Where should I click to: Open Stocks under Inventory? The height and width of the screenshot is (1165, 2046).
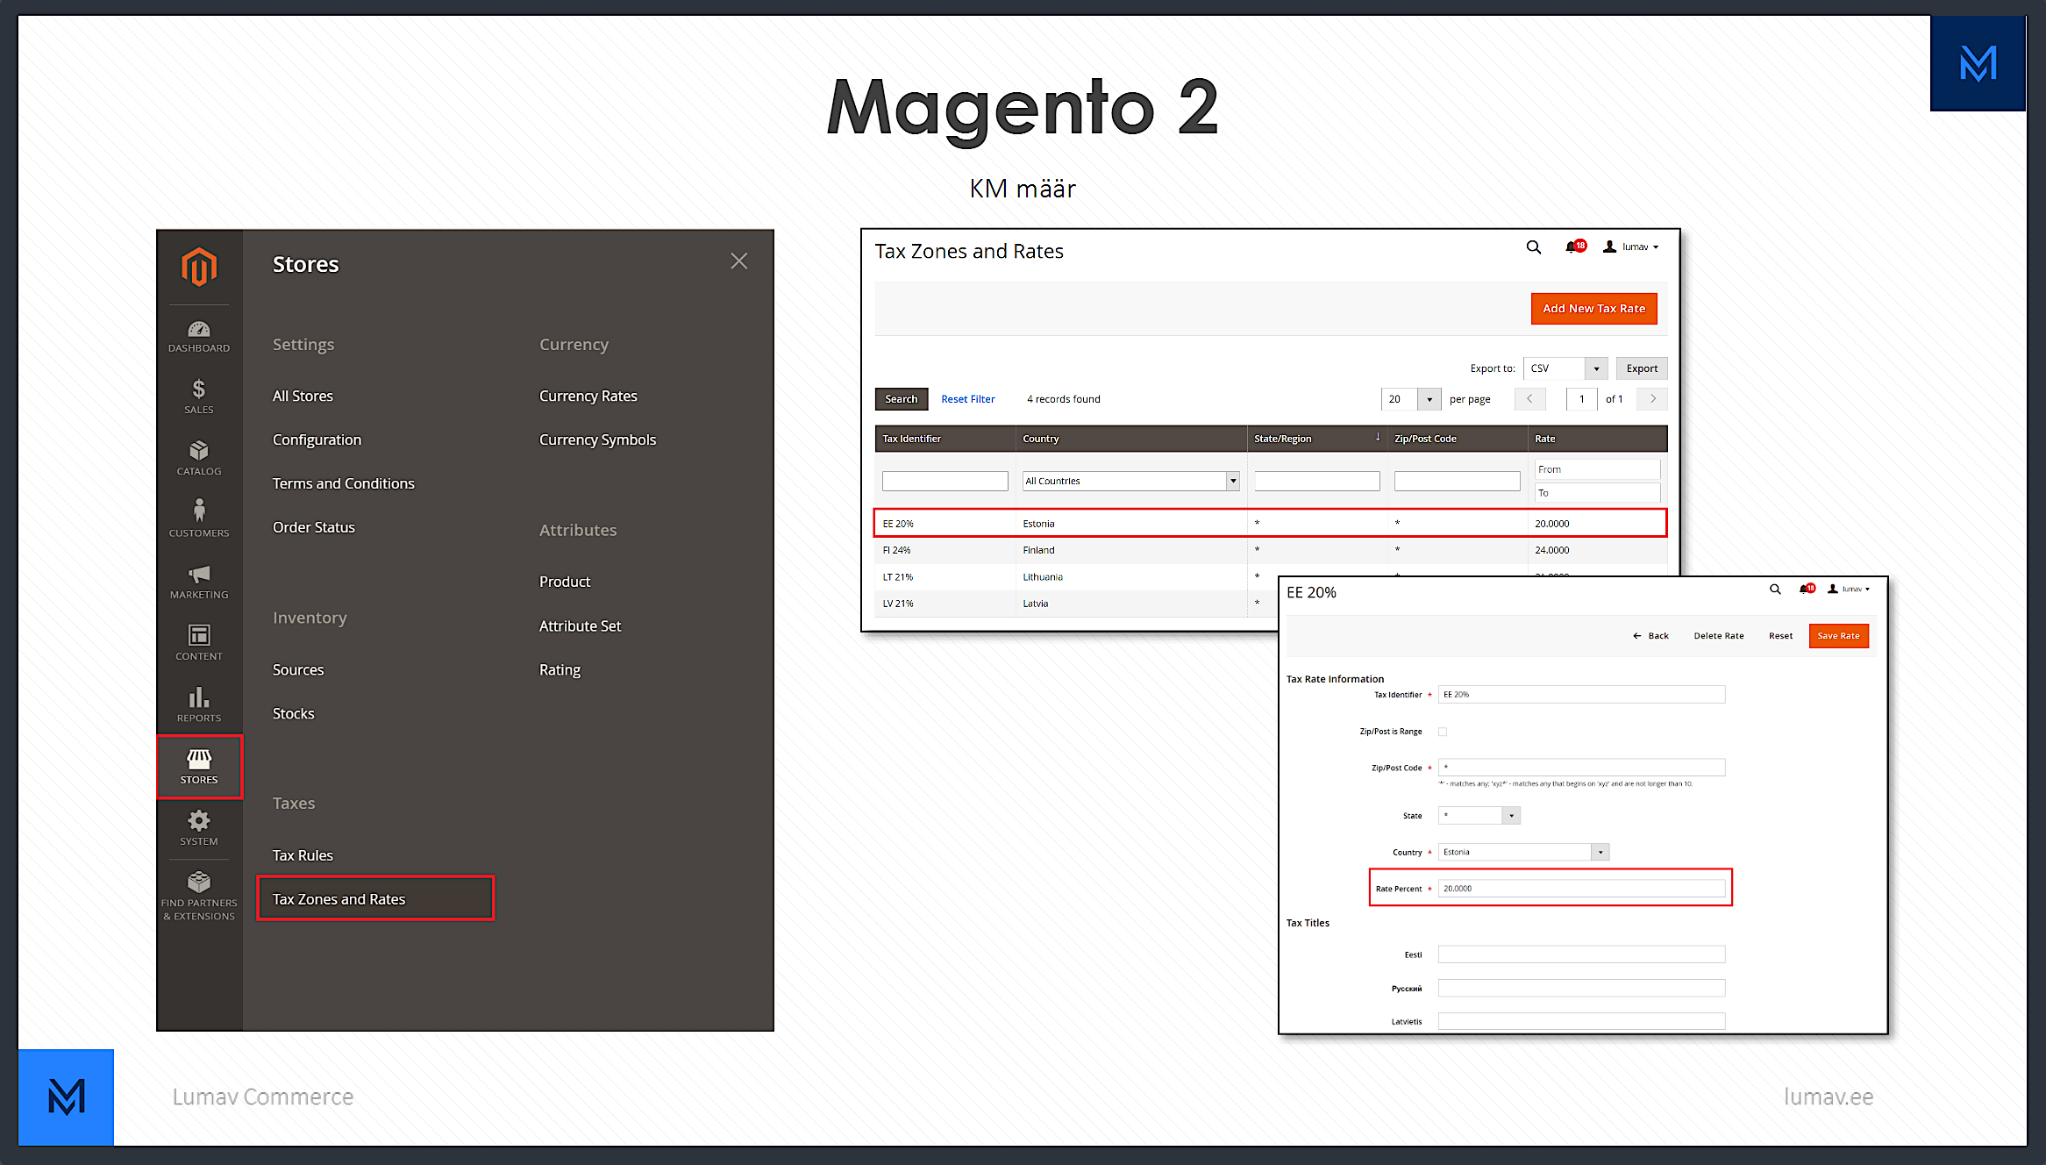293,713
